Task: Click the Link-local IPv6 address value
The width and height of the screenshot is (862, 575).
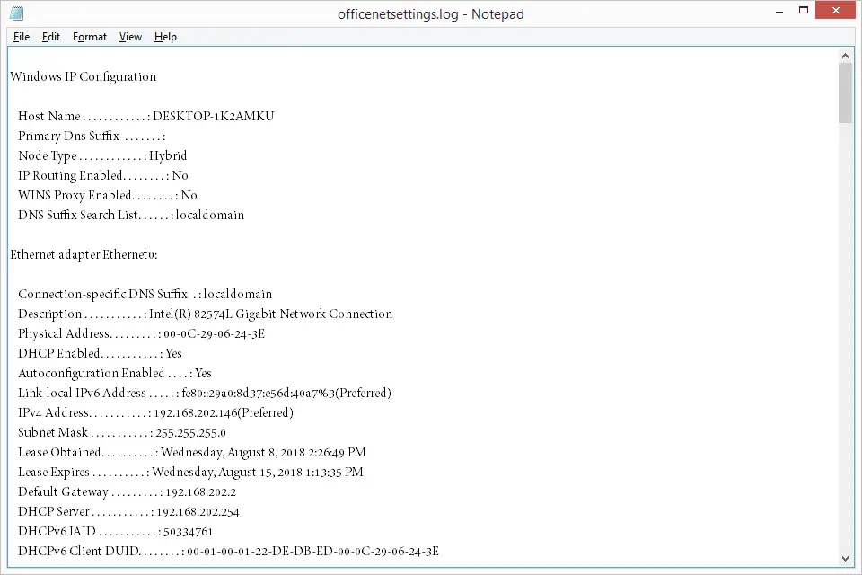Action: coord(286,394)
